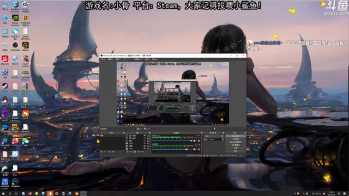Open source Properties gear above the Scenes panel
The width and height of the screenshot is (349, 196).
click(x=140, y=129)
